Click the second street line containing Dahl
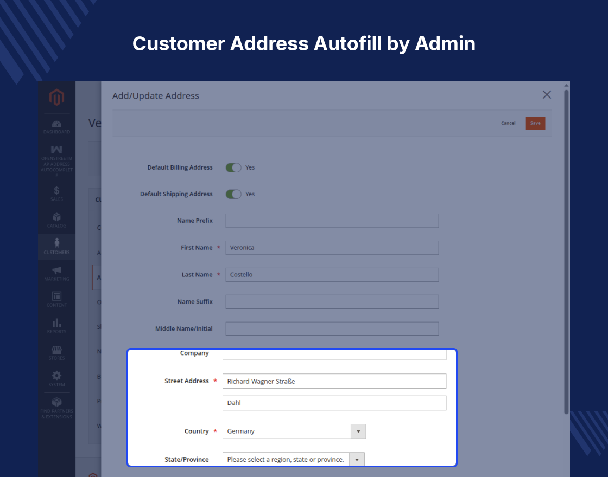The image size is (608, 477). (334, 403)
